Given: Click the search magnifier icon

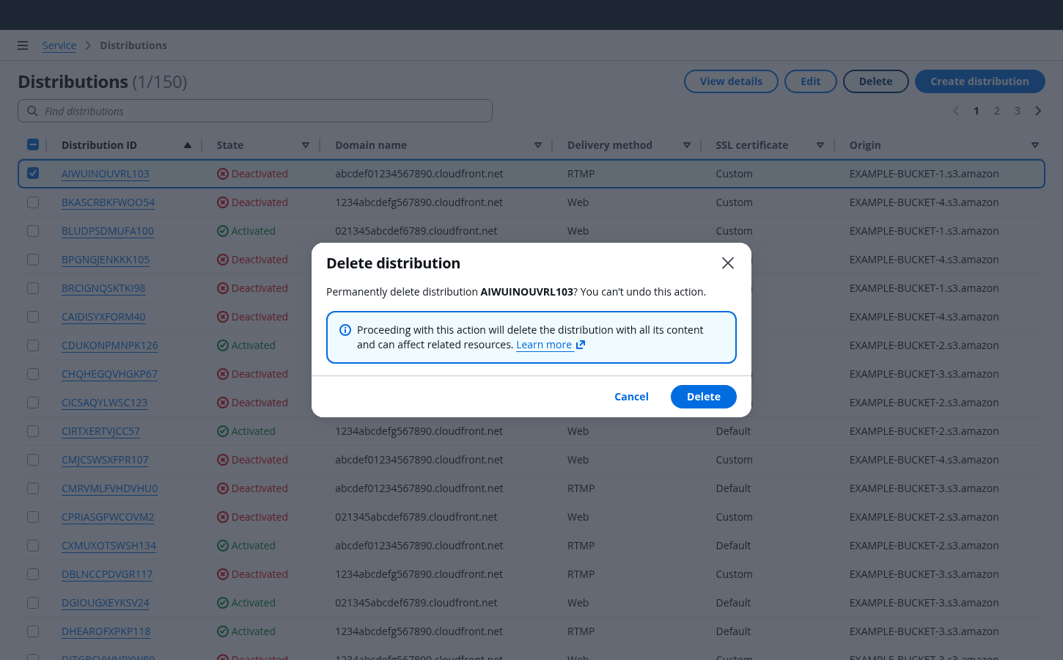Looking at the screenshot, I should 32,111.
